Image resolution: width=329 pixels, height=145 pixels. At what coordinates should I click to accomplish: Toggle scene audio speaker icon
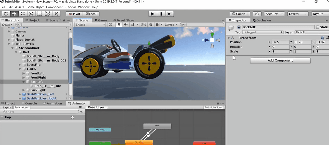pos(126,25)
